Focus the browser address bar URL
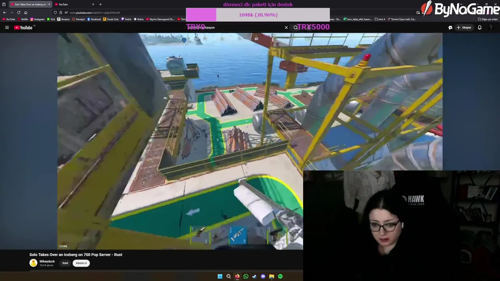The width and height of the screenshot is (500, 281). [x=95, y=12]
